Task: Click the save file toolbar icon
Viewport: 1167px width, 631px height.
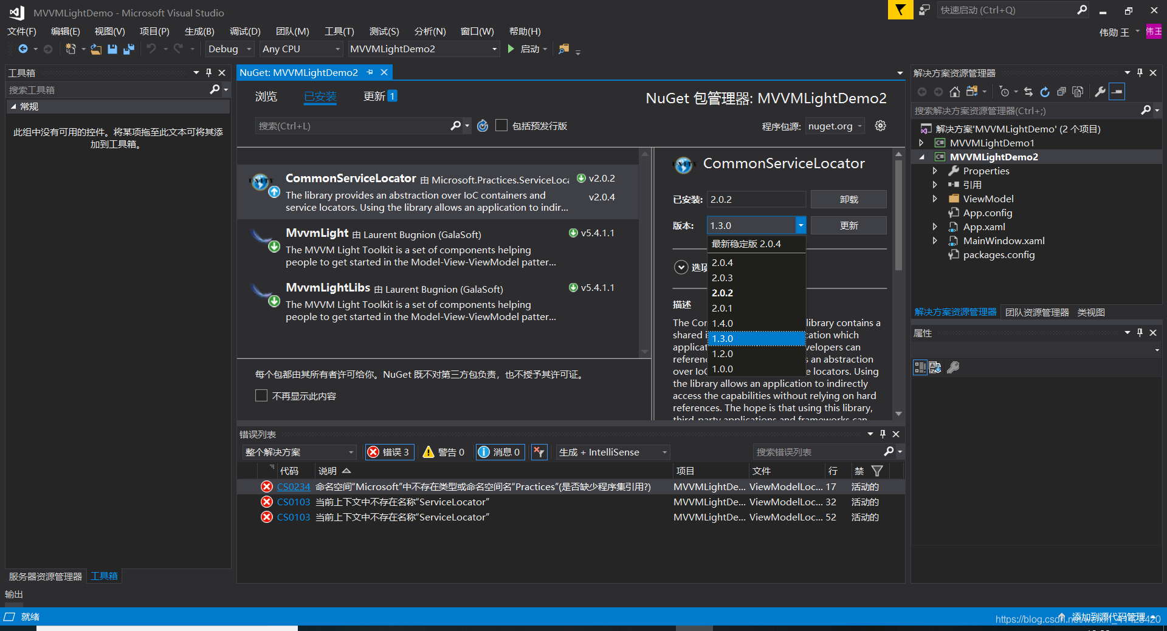Action: click(x=112, y=49)
